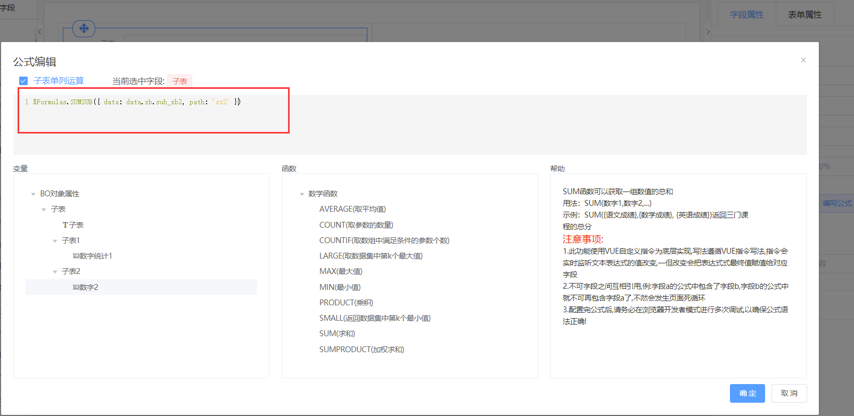Choose the AVERAGE(取平均值) function
The height and width of the screenshot is (416, 854).
click(352, 209)
